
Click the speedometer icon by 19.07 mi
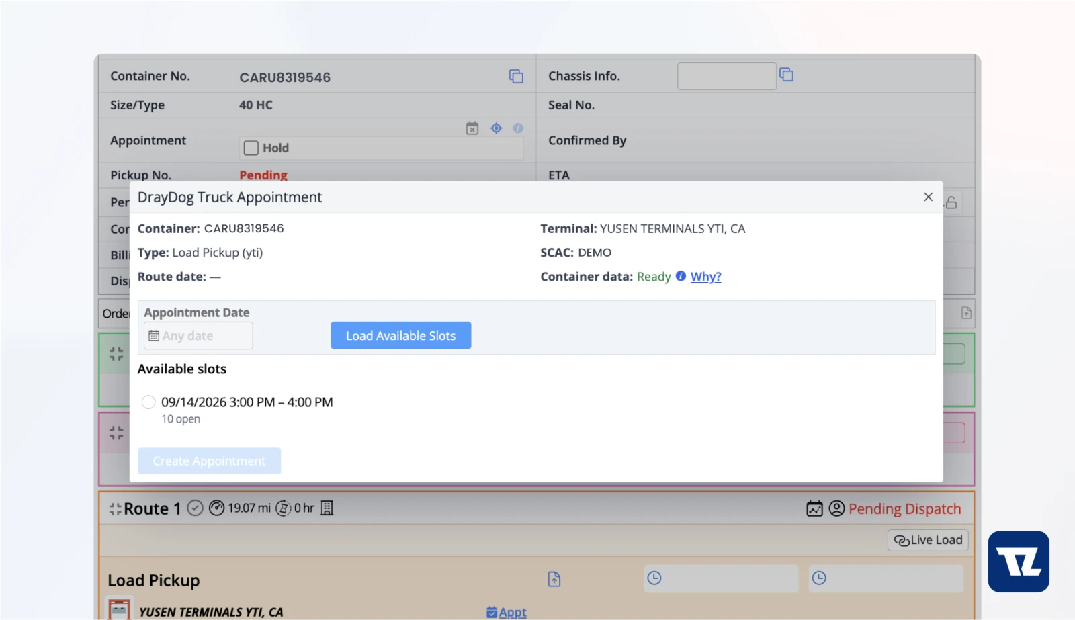coord(216,508)
